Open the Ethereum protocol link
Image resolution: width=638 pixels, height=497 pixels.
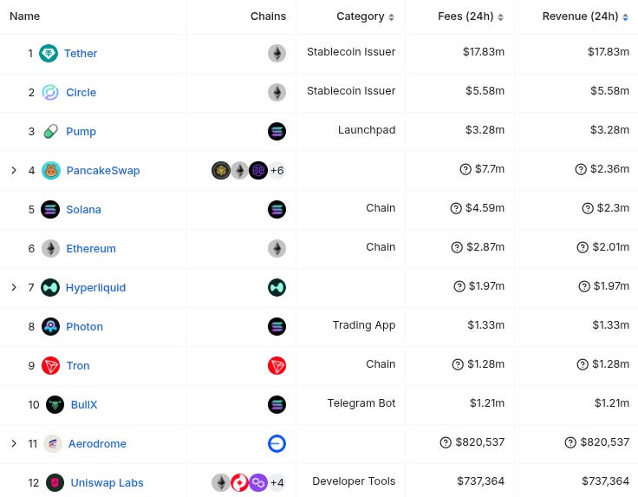[91, 248]
